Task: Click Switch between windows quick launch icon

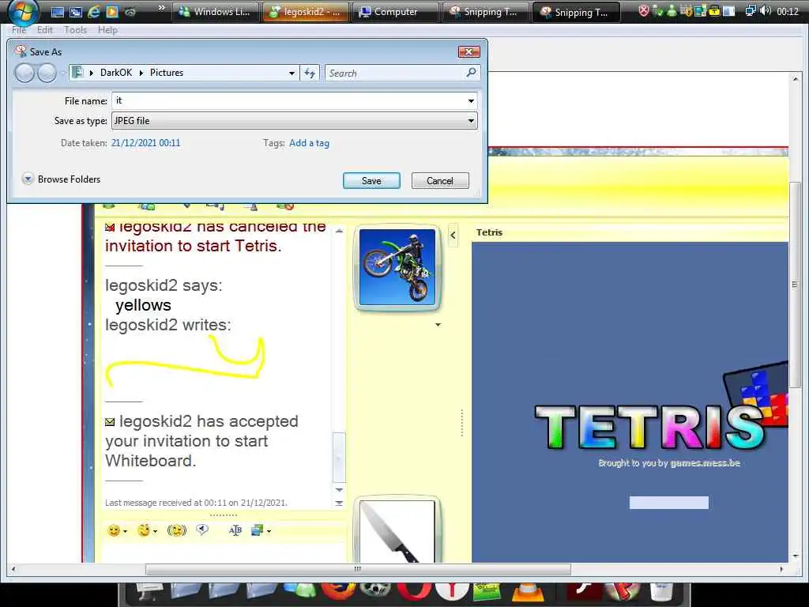Action: pyautogui.click(x=75, y=12)
